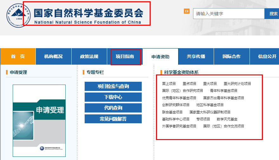Click the 申请受理 section heading
This screenshot has width=279, height=160.
pyautogui.click(x=18, y=72)
